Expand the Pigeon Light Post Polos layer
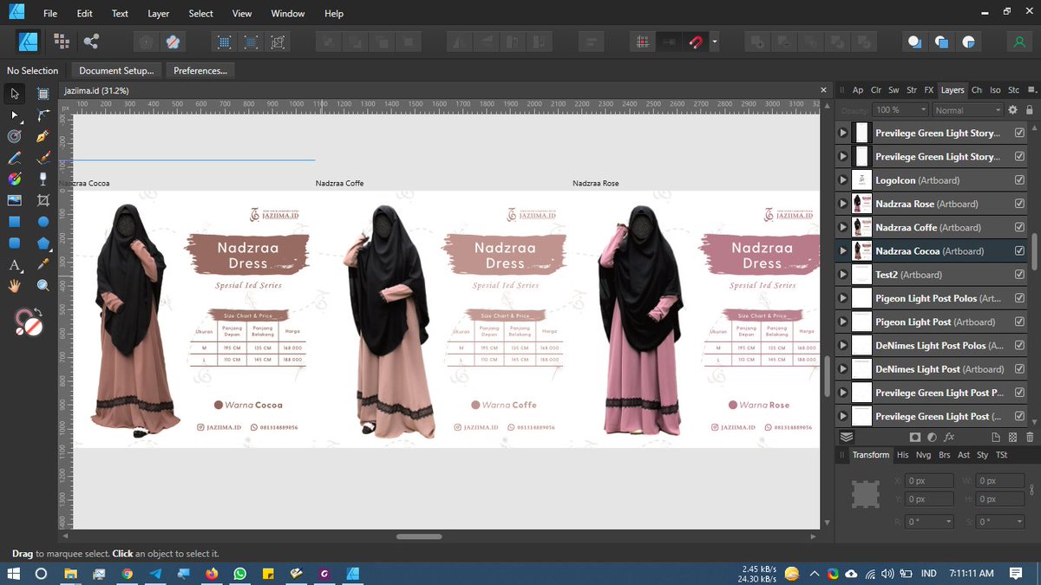 click(841, 298)
